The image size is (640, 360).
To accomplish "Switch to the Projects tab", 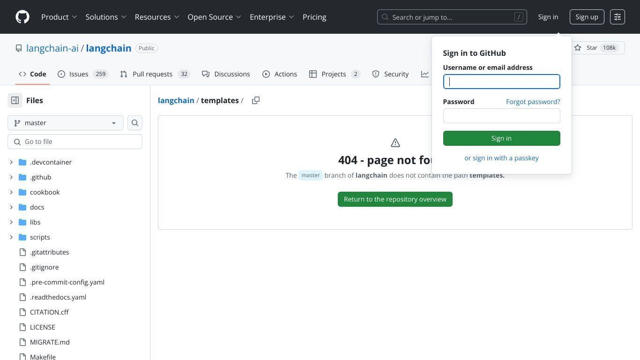I will click(x=335, y=74).
